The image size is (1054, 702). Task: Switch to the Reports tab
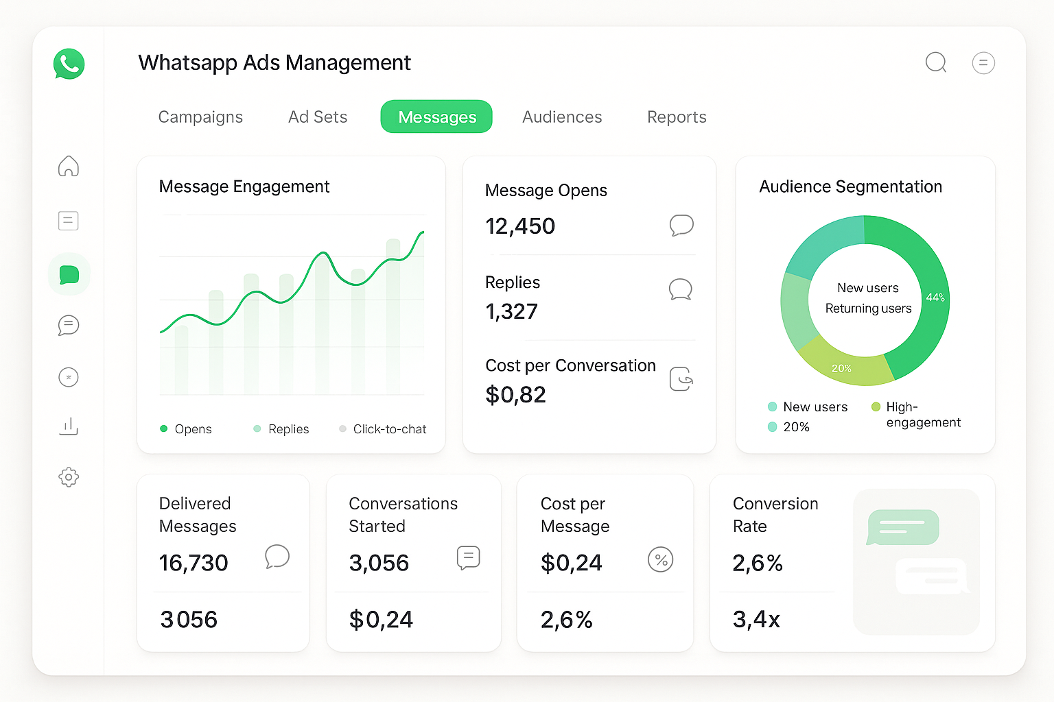point(676,117)
